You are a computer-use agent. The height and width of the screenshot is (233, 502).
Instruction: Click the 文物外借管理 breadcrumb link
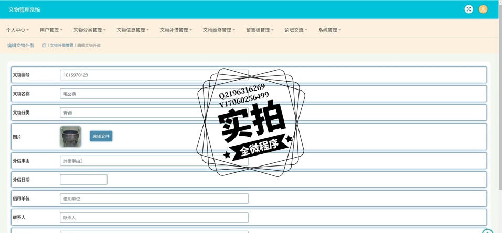pyautogui.click(x=61, y=46)
